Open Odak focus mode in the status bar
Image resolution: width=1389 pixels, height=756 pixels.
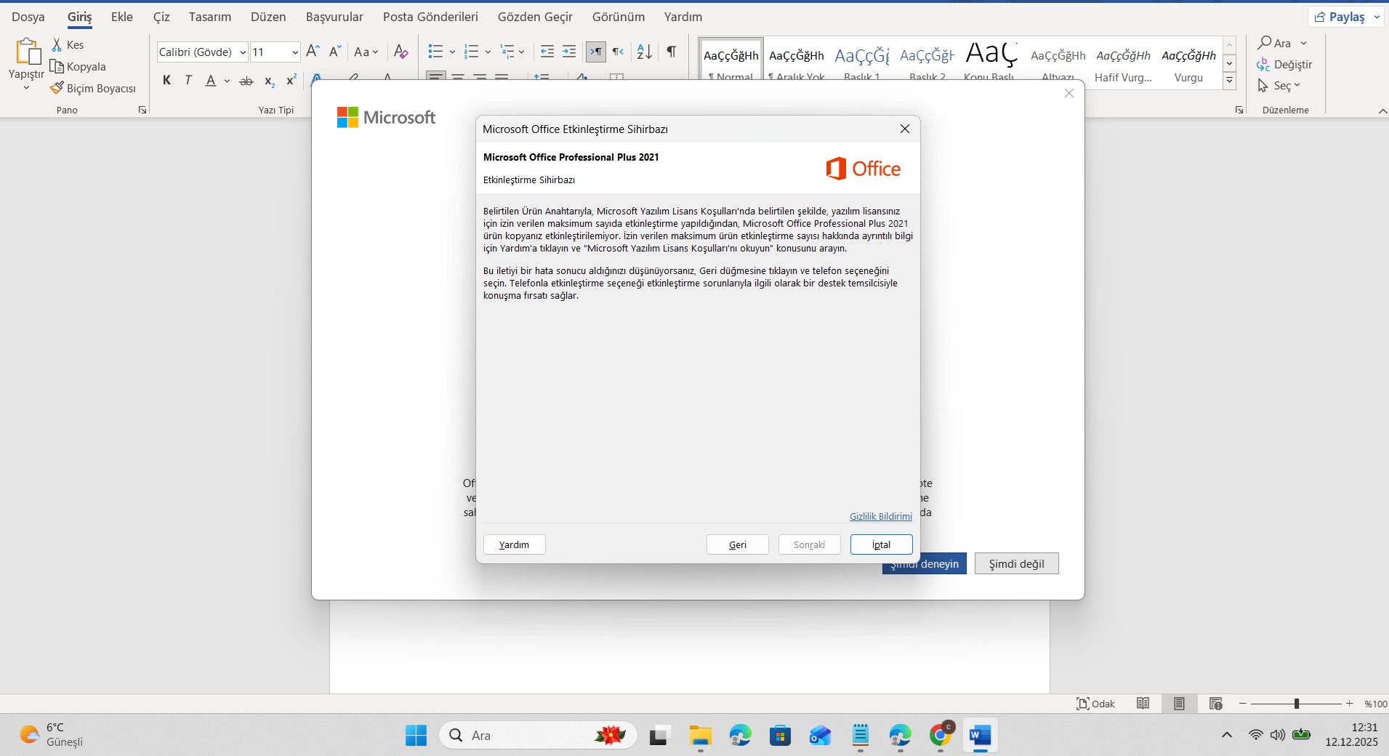(1095, 704)
